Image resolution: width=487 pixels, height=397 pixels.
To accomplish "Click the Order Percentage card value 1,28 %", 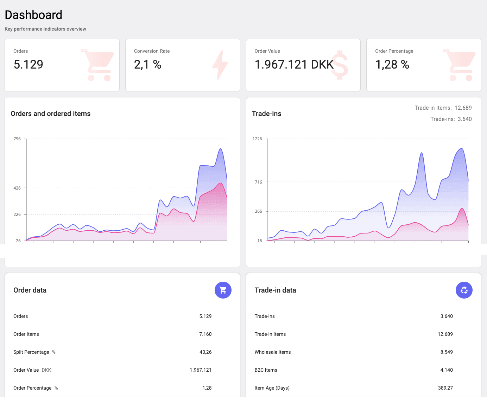I will [x=392, y=64].
